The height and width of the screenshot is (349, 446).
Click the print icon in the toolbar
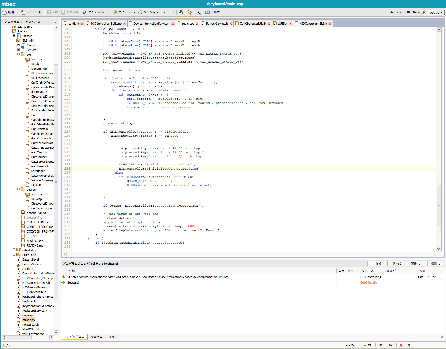[190, 12]
